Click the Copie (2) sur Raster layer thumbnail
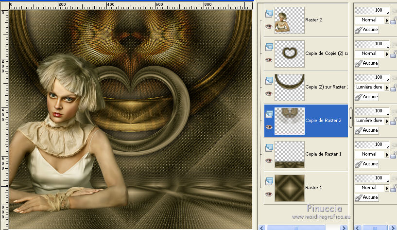 (x=289, y=87)
